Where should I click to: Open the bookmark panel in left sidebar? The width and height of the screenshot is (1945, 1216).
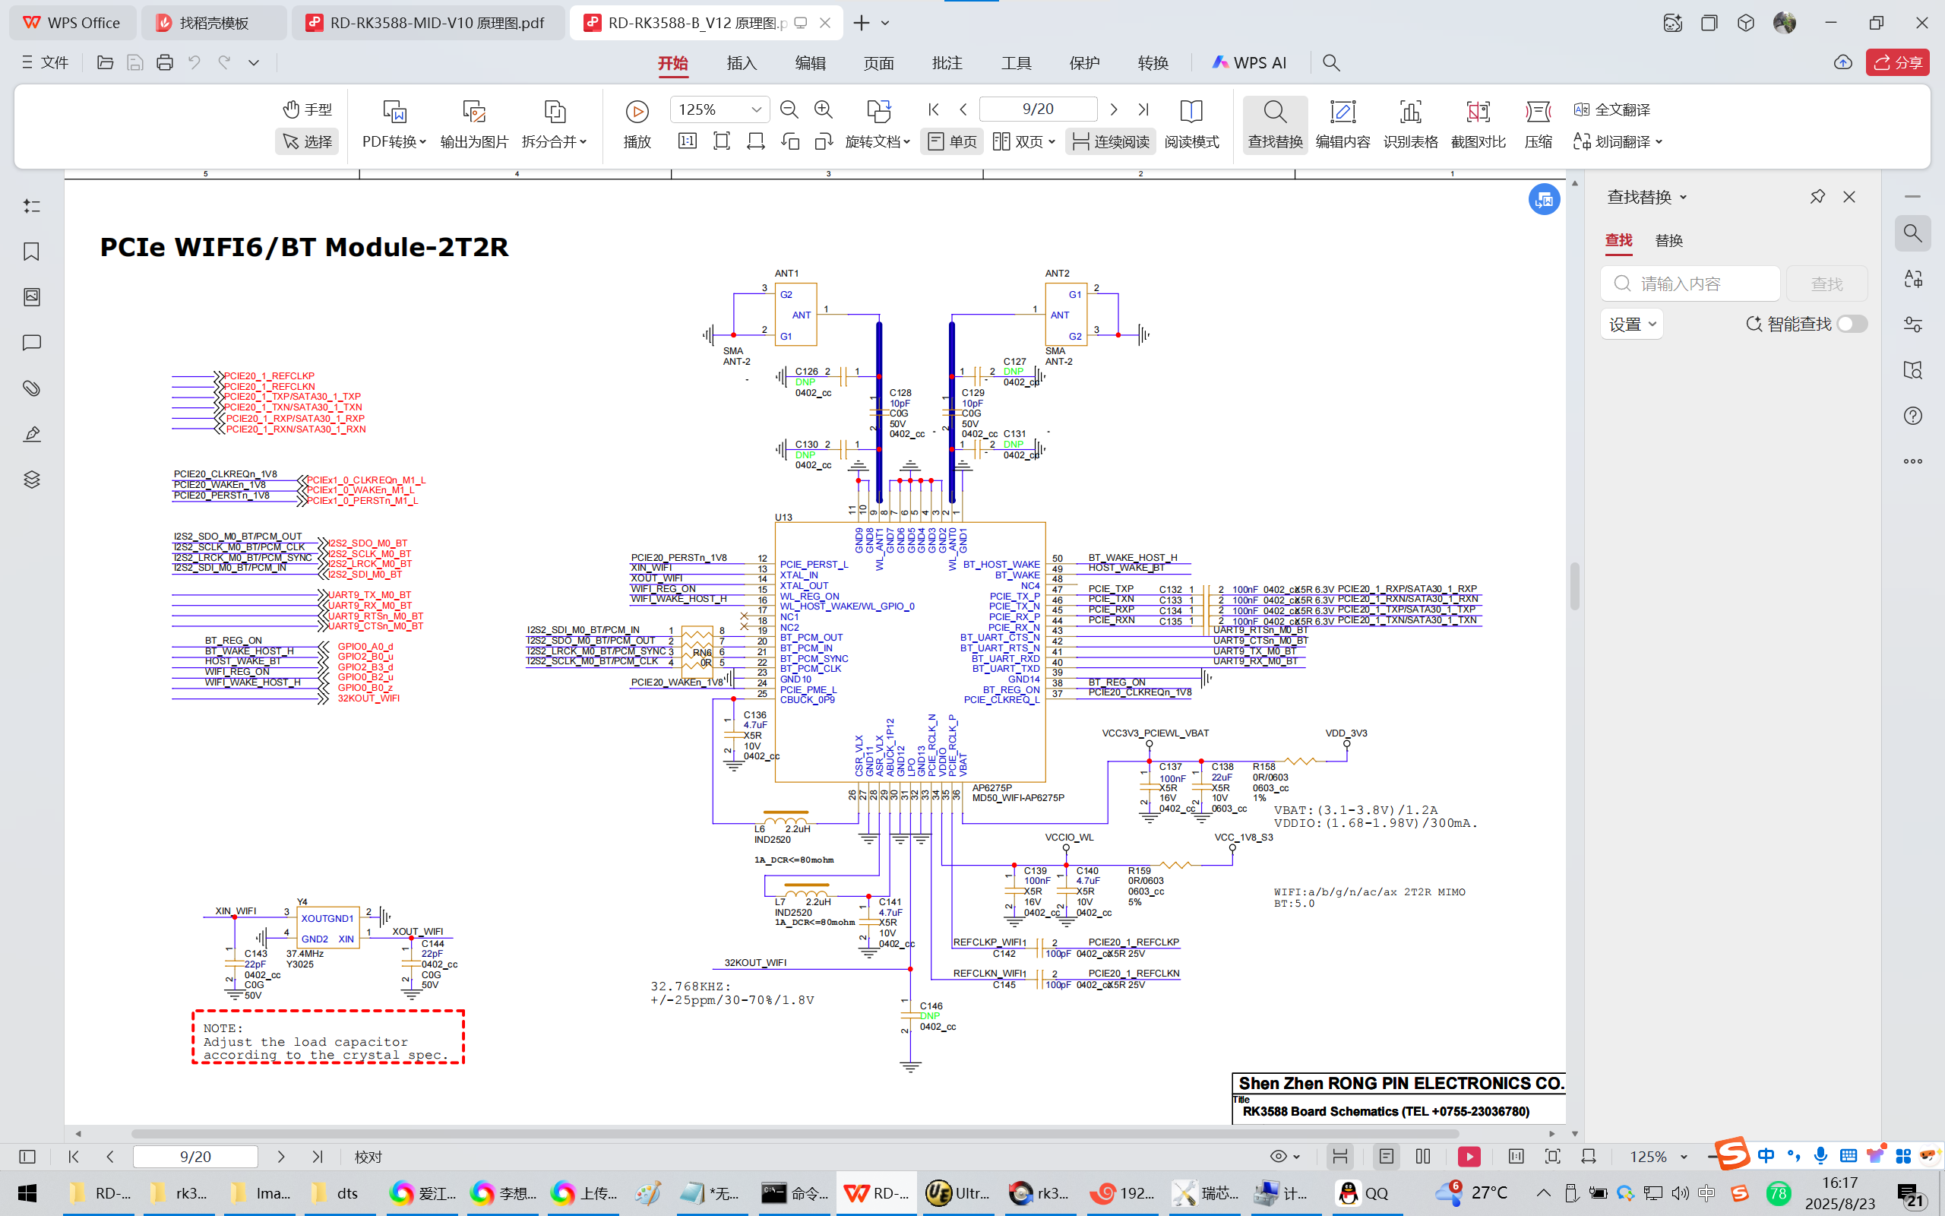[x=31, y=252]
